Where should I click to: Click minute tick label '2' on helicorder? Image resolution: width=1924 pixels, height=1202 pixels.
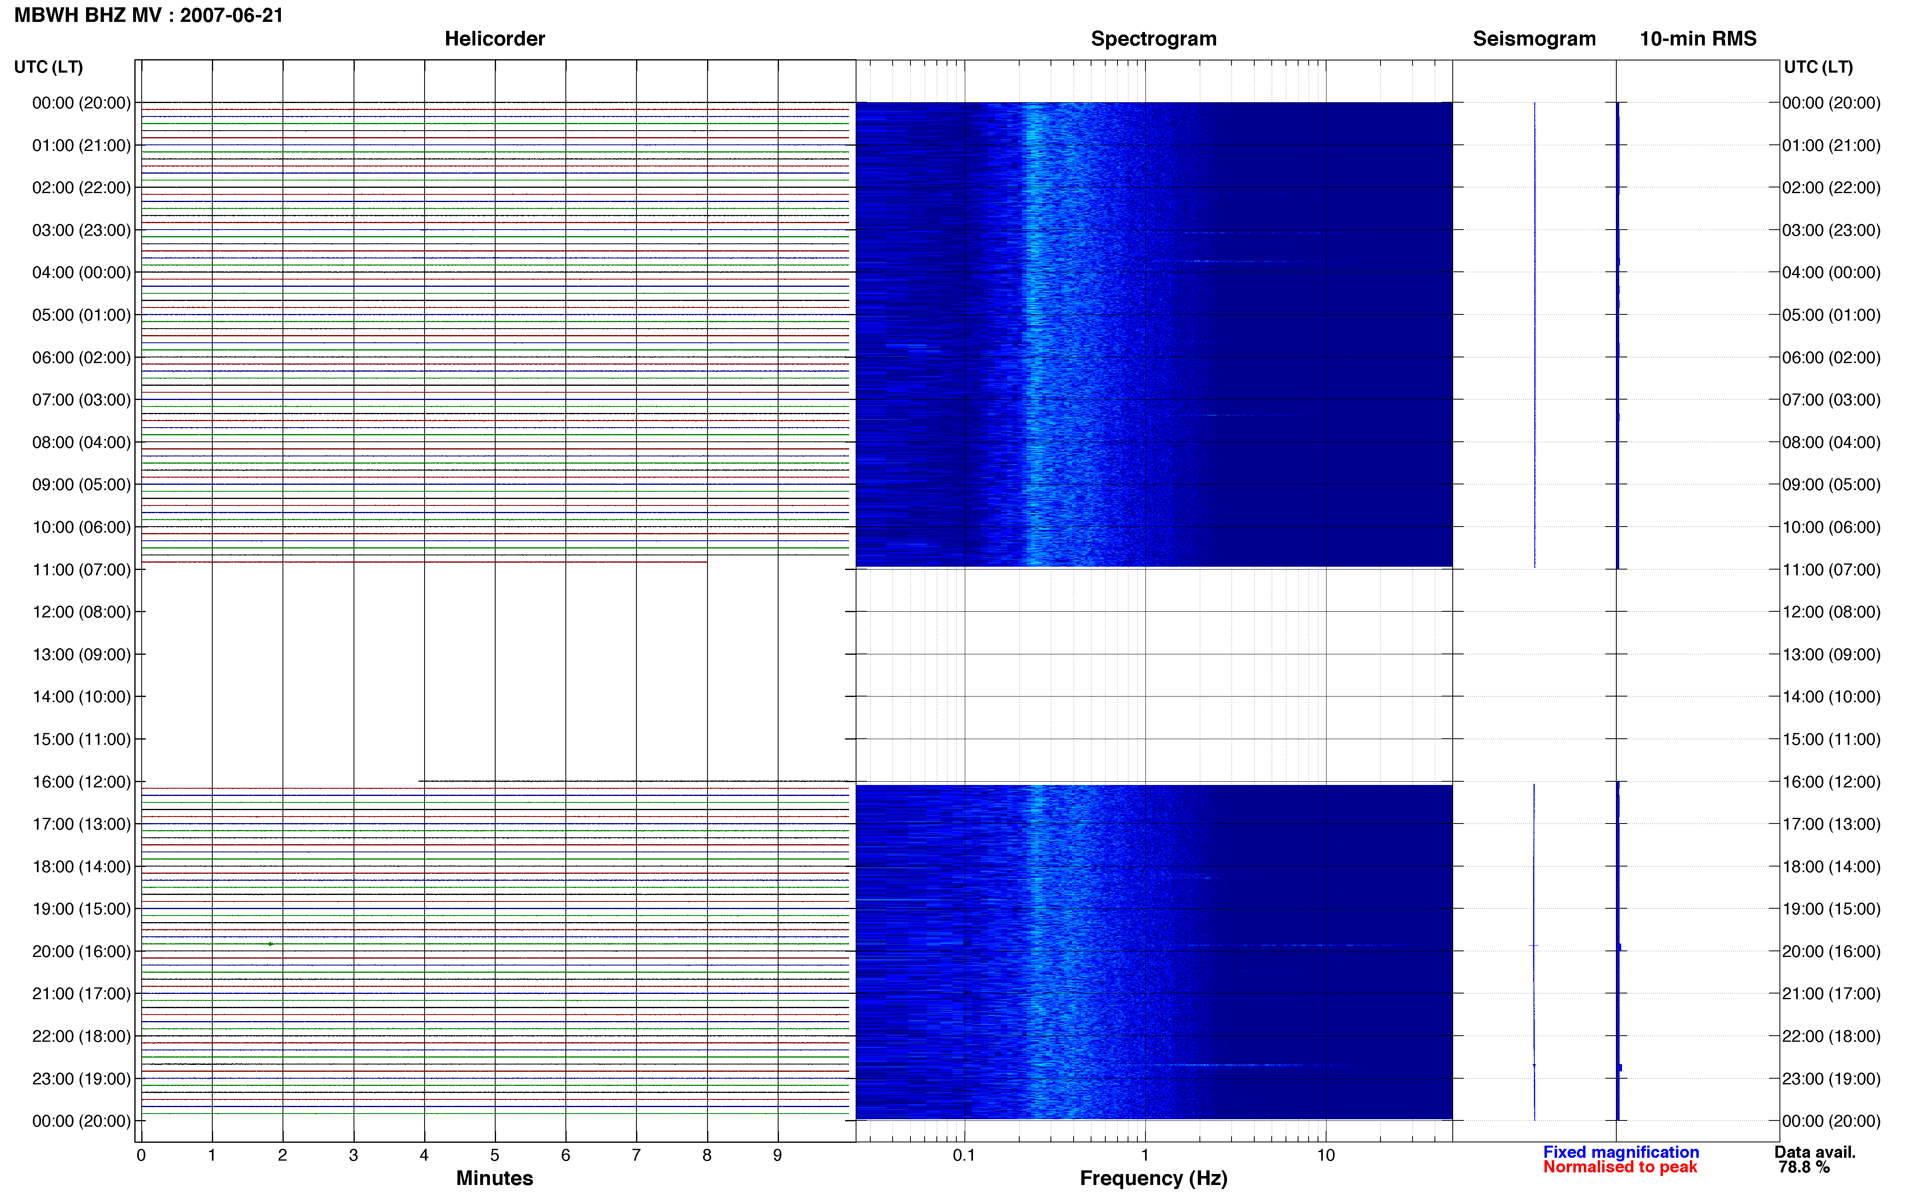click(x=283, y=1155)
